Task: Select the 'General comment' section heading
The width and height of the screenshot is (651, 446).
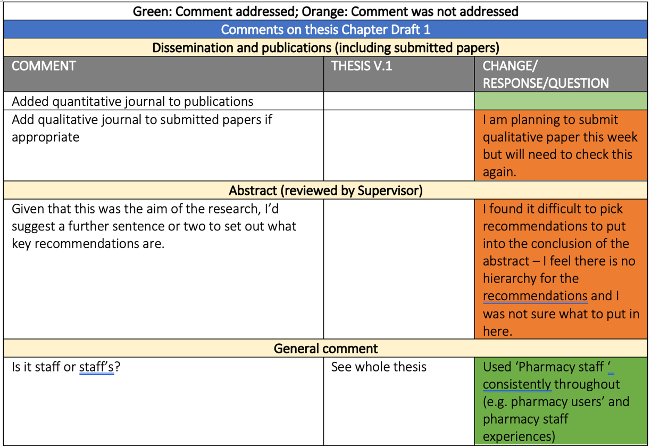Action: pyautogui.click(x=325, y=349)
